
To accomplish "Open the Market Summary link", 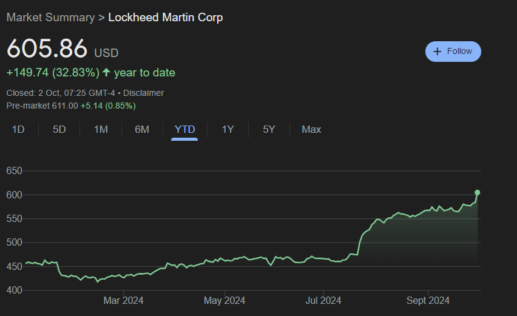I will 51,18.
